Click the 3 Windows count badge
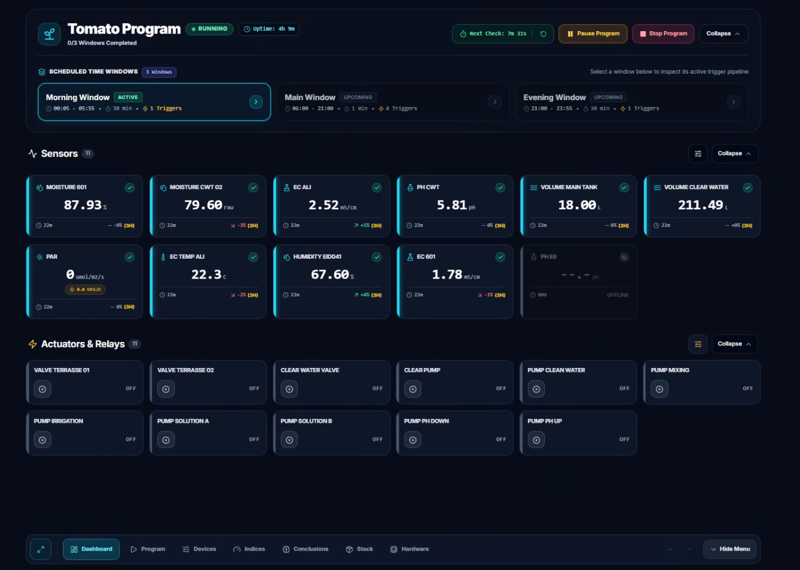The image size is (800, 570). pos(159,72)
